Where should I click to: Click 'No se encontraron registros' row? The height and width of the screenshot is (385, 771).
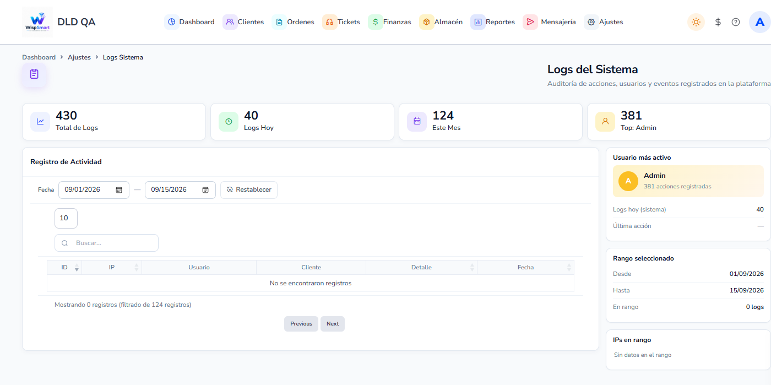pos(311,283)
